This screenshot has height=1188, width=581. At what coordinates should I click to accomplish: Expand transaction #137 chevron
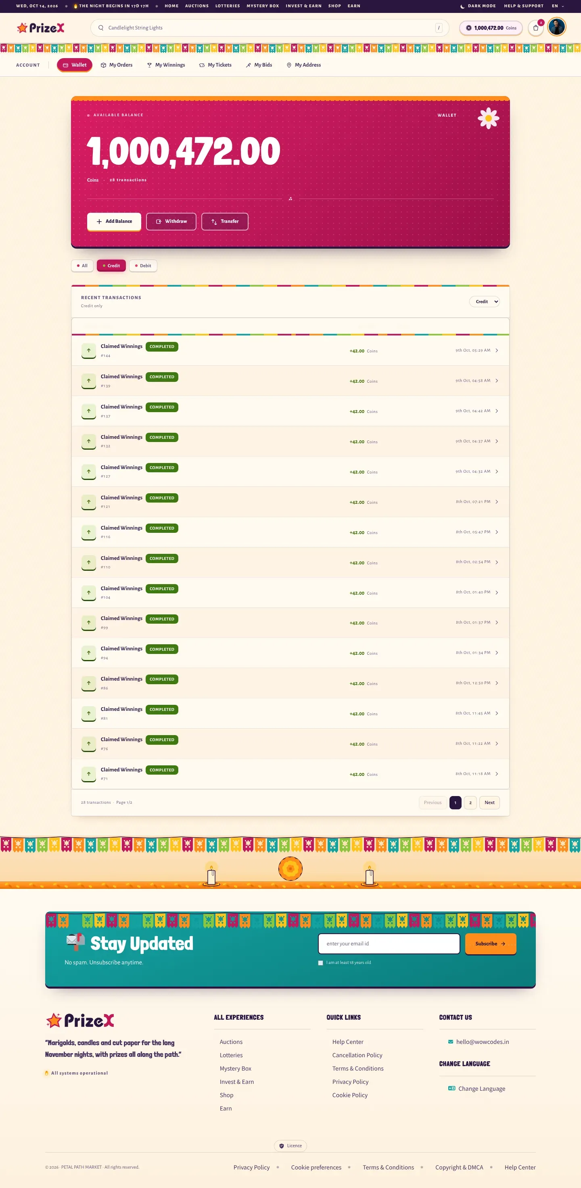pos(497,411)
